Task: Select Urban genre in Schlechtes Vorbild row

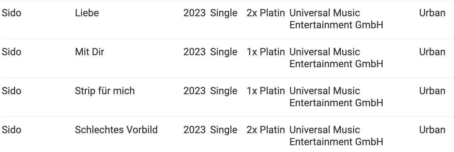Action: click(x=432, y=130)
